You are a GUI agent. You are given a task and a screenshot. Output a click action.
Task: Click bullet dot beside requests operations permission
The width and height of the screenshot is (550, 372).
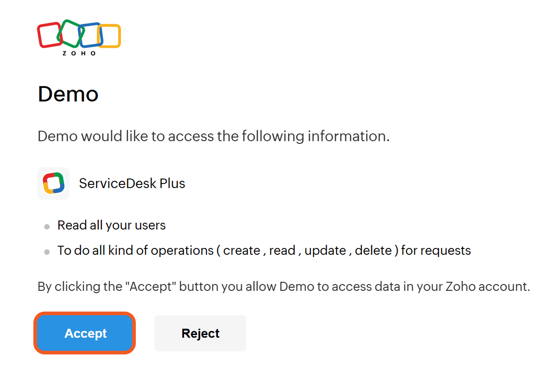pyautogui.click(x=47, y=253)
